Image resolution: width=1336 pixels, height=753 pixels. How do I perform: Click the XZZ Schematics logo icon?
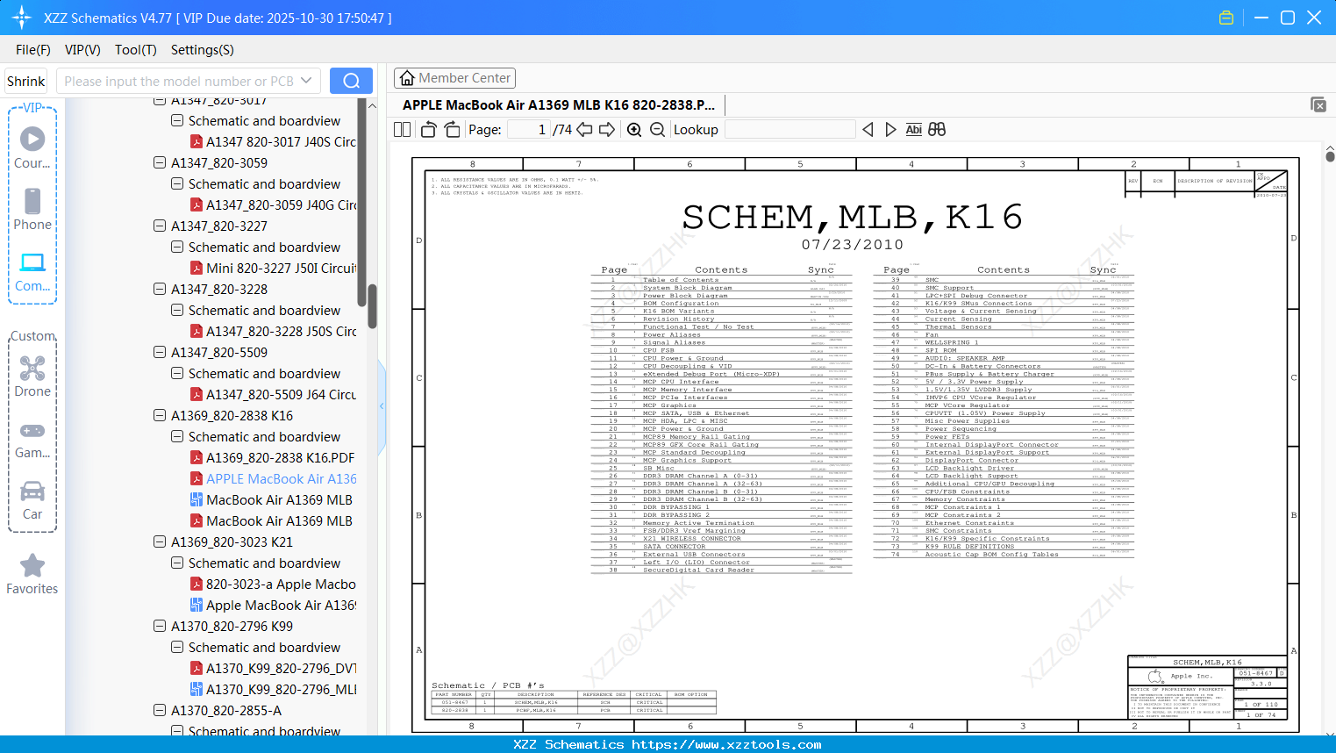point(22,18)
